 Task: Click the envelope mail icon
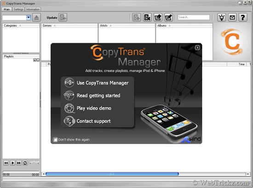(232, 17)
